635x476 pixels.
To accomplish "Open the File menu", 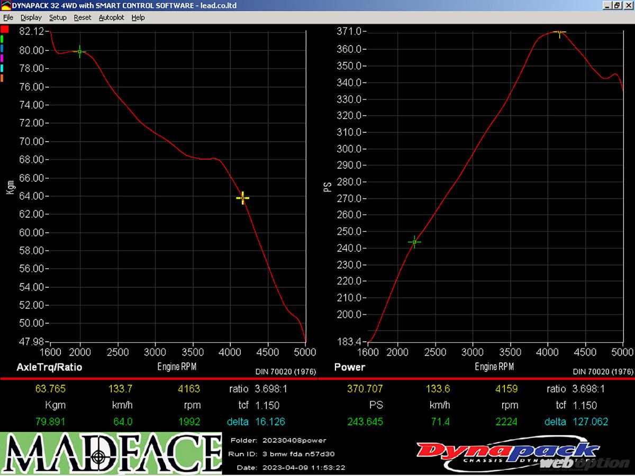I will [8, 17].
